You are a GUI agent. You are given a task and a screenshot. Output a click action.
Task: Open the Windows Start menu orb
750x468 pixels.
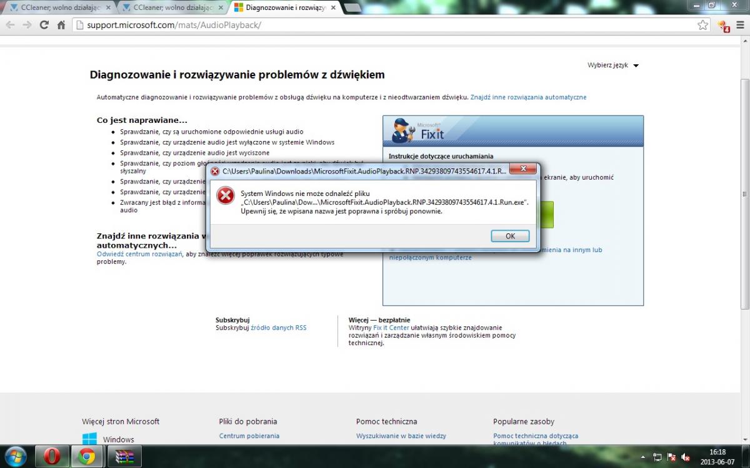(x=15, y=456)
